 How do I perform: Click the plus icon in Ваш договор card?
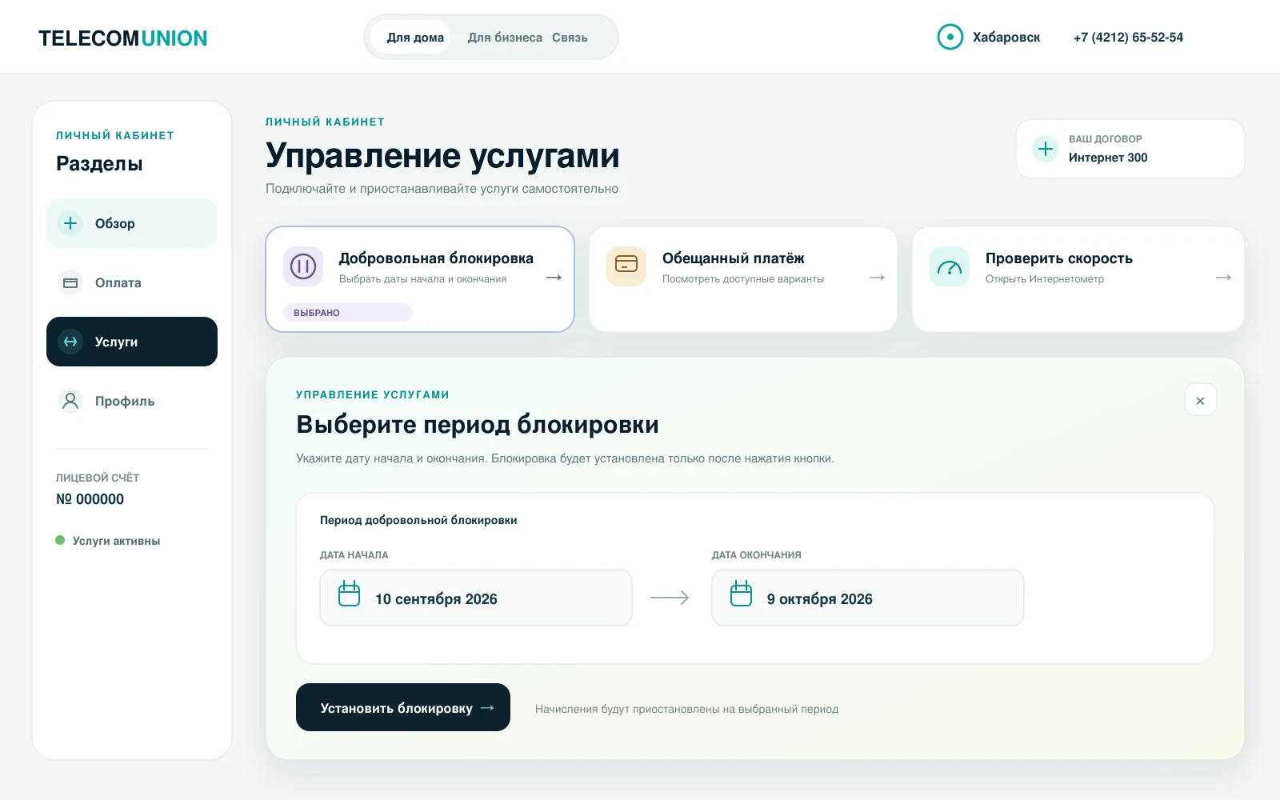pyautogui.click(x=1046, y=149)
